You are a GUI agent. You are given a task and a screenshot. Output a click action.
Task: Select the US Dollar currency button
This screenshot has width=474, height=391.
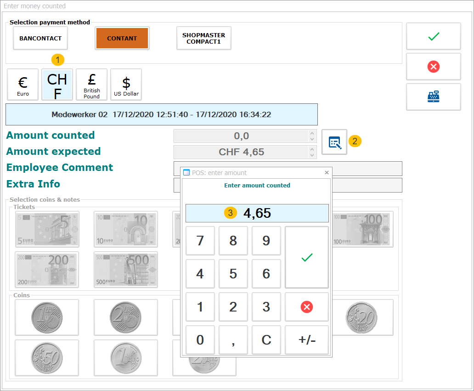pos(126,84)
